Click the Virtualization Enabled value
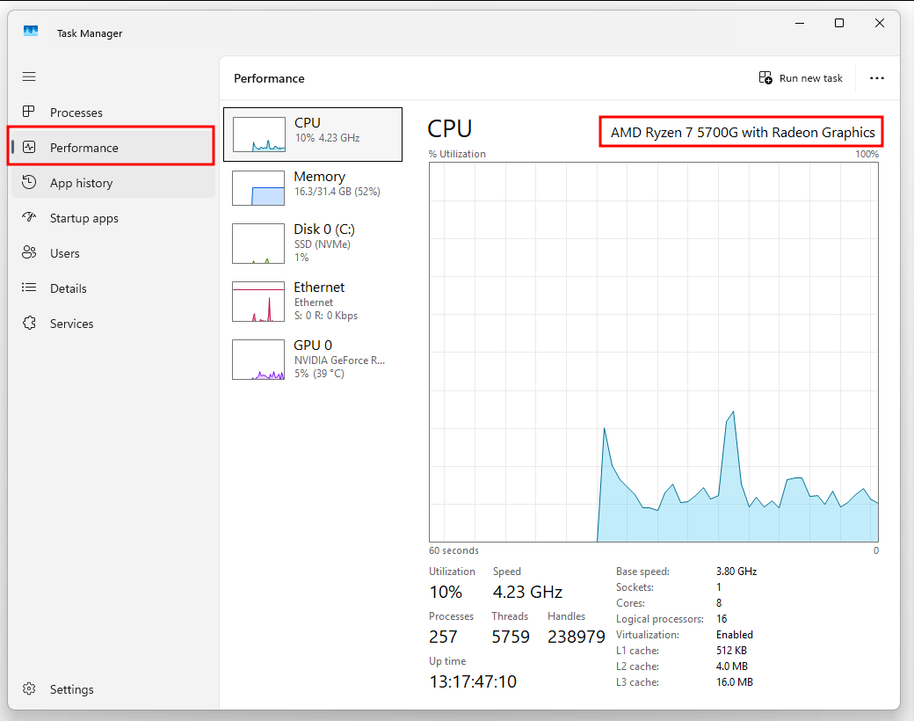Screen dimensions: 914x721 735,635
